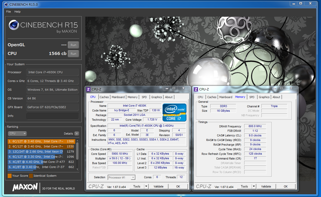Click the Code Name Ivy Bridge-E value

pyautogui.click(x=122, y=110)
